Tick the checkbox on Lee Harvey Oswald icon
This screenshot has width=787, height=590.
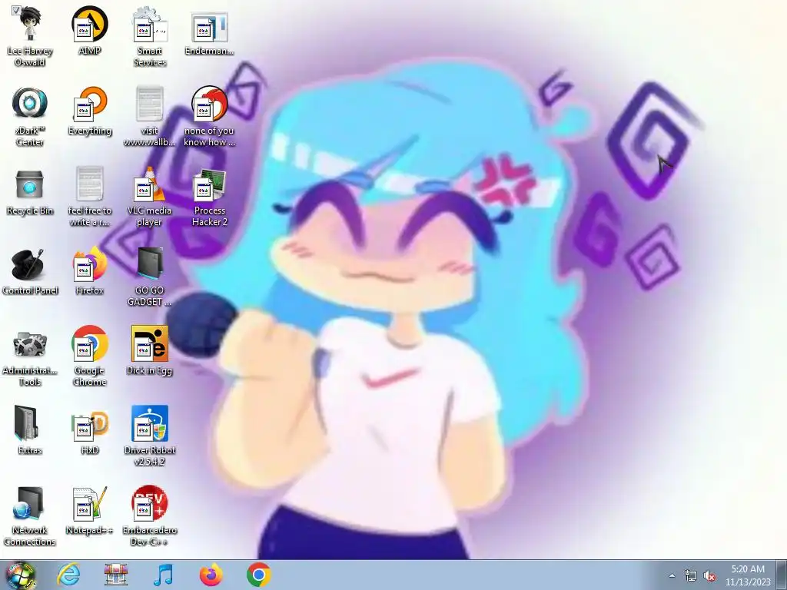(16, 10)
